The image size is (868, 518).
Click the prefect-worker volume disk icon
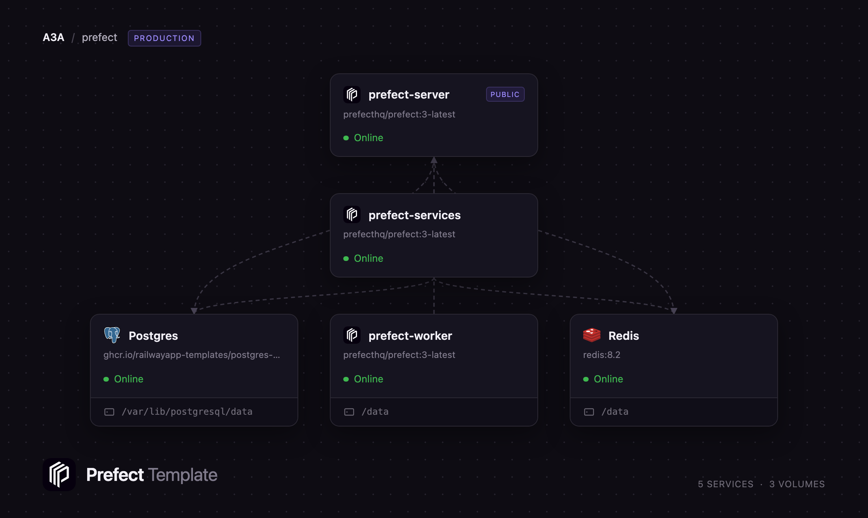[349, 412]
